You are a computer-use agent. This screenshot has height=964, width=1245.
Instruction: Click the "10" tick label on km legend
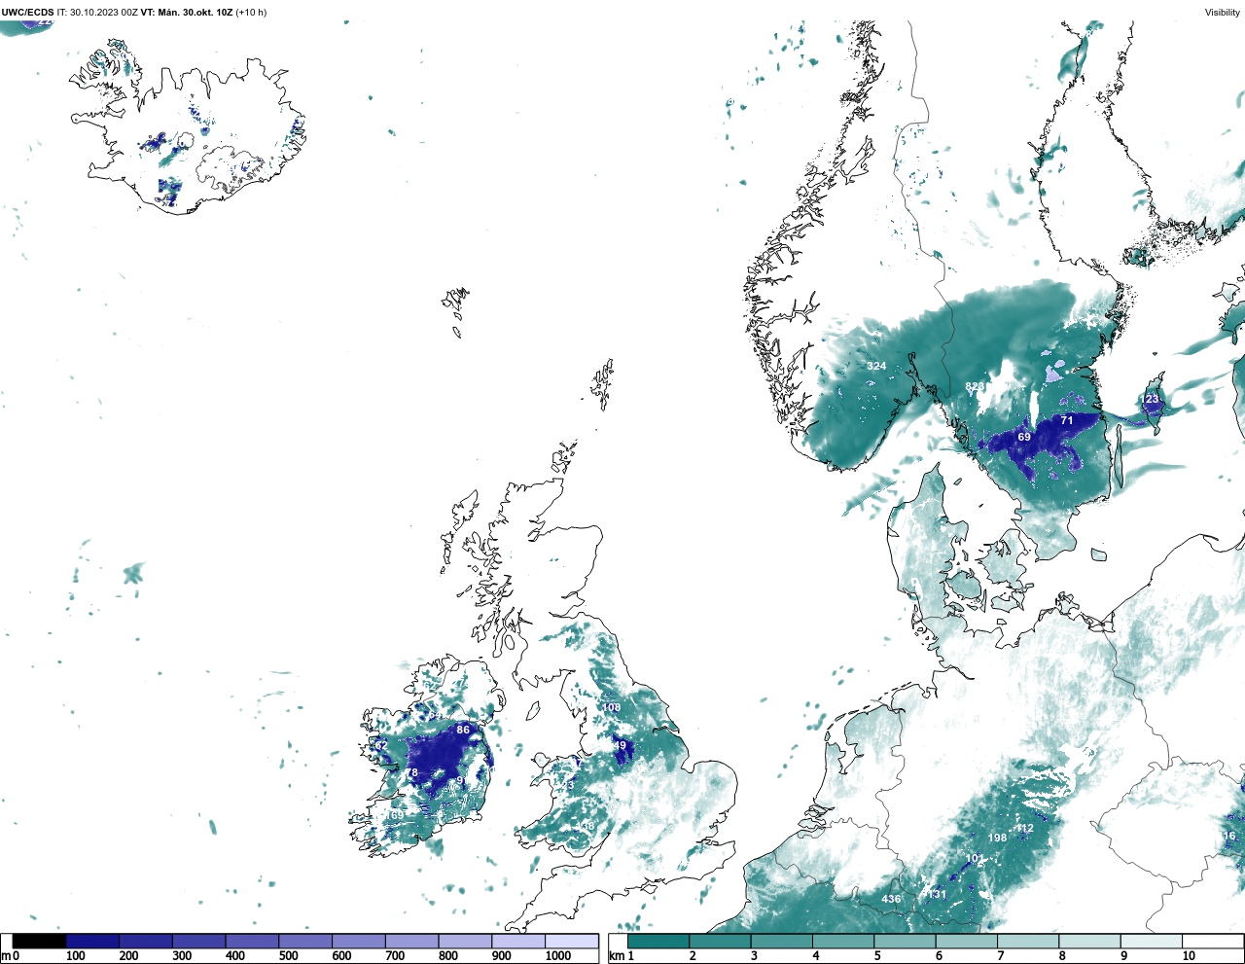point(1189,956)
